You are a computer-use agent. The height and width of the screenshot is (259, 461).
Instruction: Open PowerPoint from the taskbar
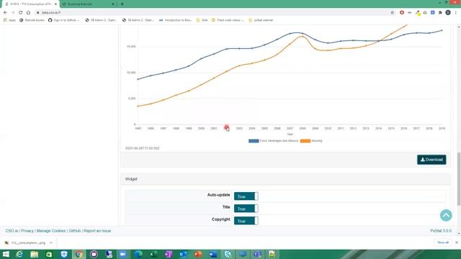click(198, 254)
